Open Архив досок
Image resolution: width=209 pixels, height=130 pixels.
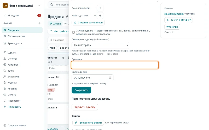click(x=22, y=43)
